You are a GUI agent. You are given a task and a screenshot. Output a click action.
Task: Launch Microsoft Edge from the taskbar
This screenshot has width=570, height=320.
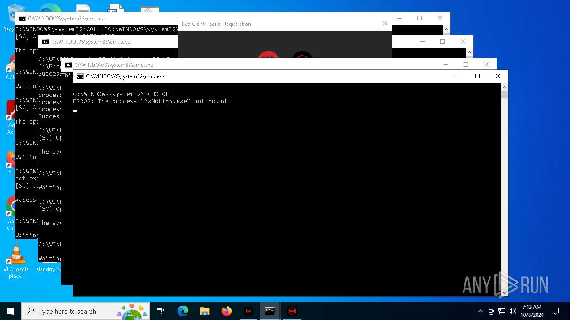[183, 311]
